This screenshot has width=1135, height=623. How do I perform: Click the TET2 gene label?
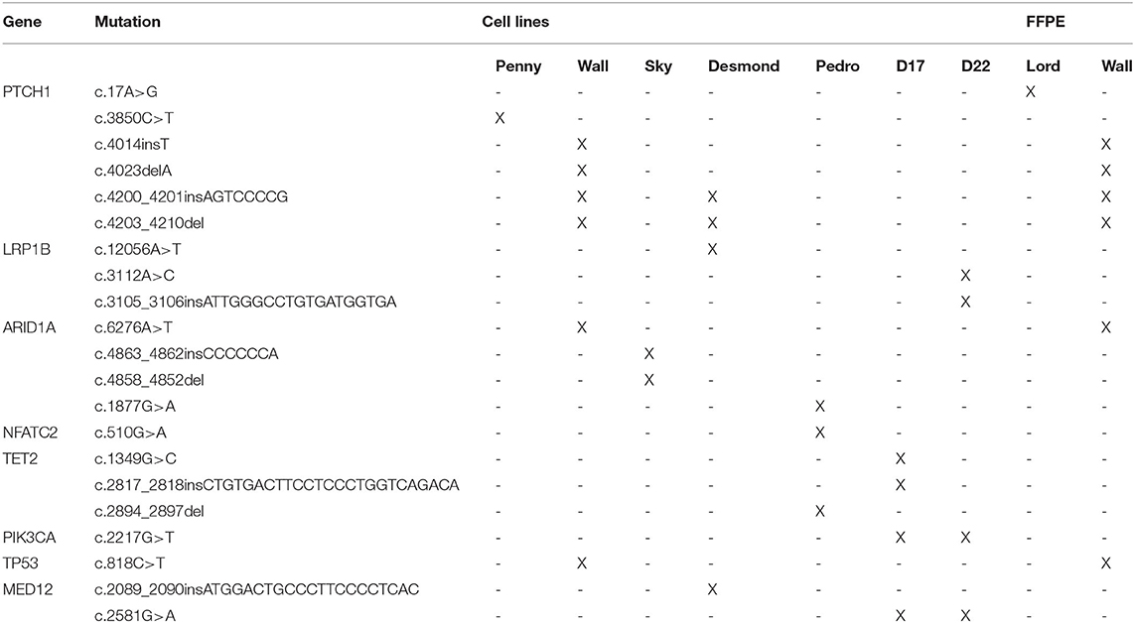coord(20,459)
